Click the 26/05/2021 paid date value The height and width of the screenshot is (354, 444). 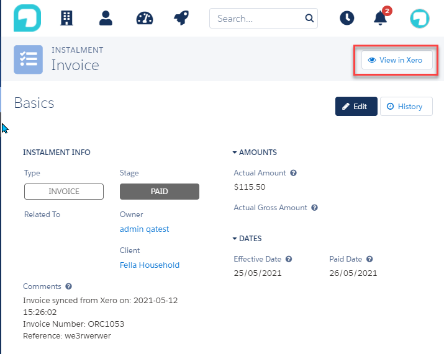point(353,273)
